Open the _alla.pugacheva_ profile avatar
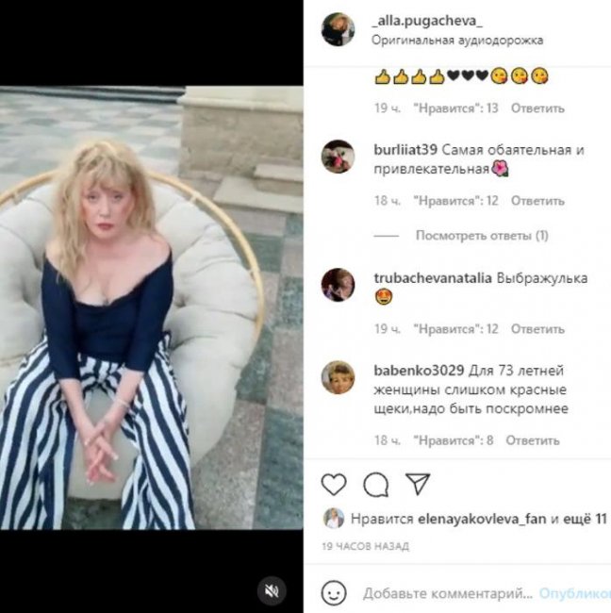The height and width of the screenshot is (613, 611). 338,29
